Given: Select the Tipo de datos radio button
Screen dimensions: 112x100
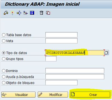Looking at the screenshot, I should coord(4,53).
